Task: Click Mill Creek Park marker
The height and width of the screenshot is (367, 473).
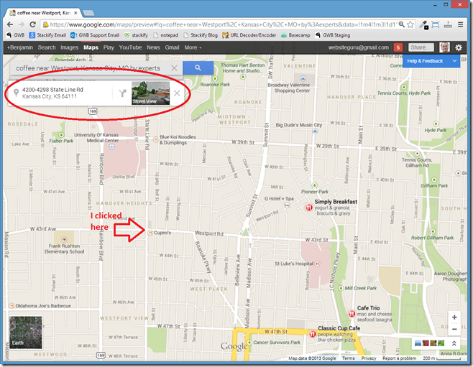Action: click(341, 289)
